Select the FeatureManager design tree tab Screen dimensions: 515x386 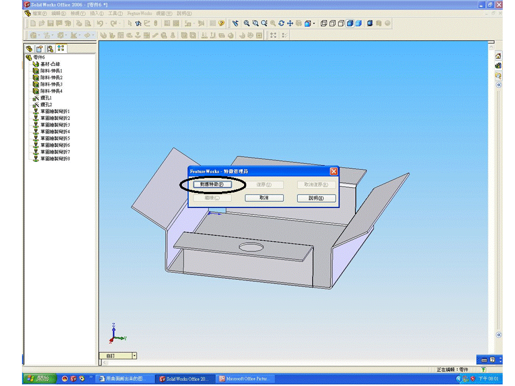(29, 49)
